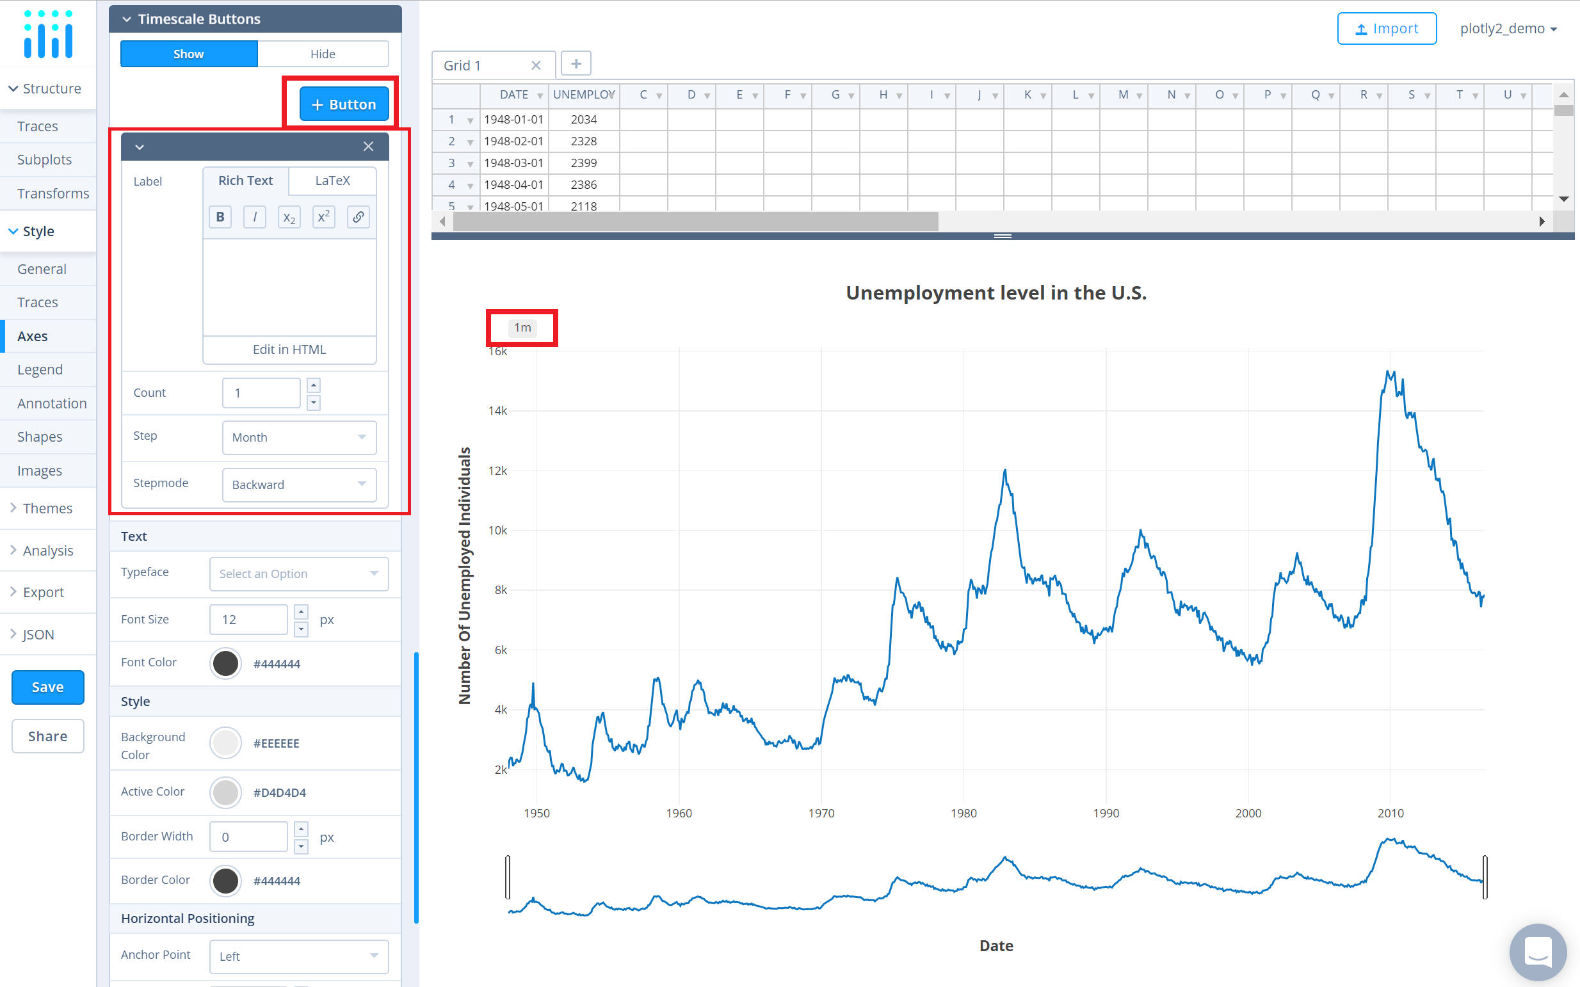
Task: Open the Background Color swatch #EEEEEE
Action: pyautogui.click(x=226, y=743)
